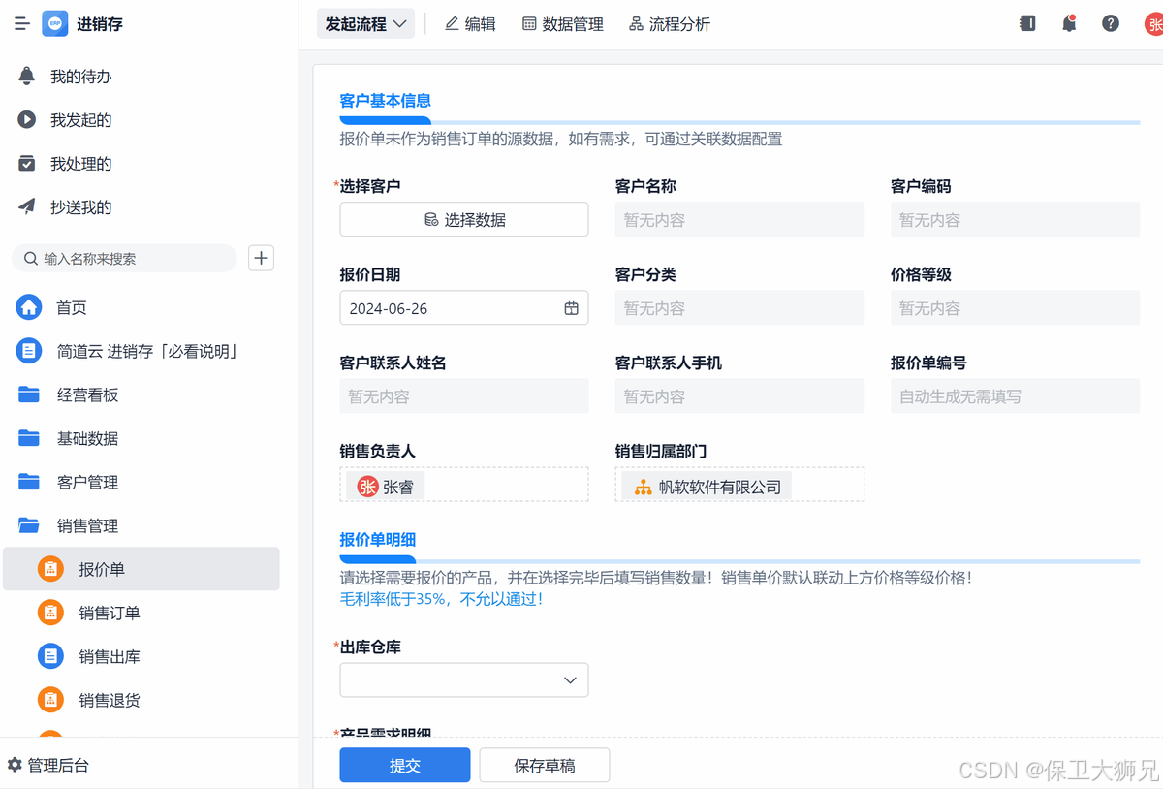This screenshot has height=789, width=1163.
Task: Submit the form with 提交
Action: (405, 765)
